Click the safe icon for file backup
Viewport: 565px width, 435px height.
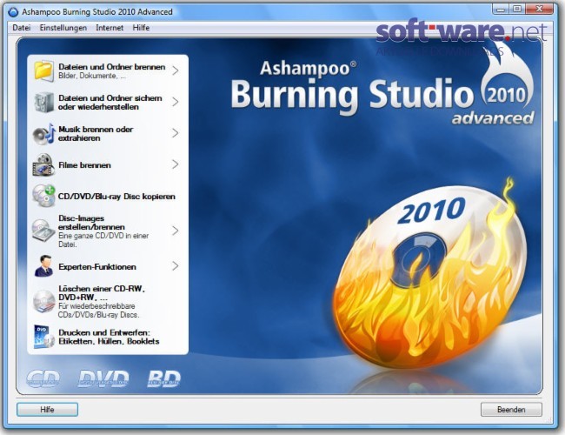click(x=44, y=102)
